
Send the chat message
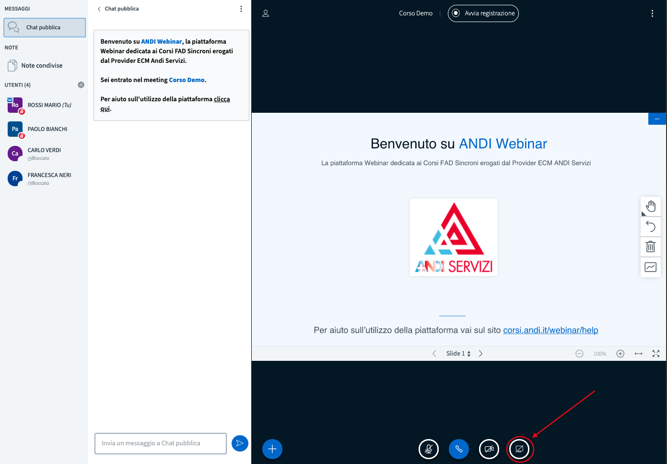(240, 443)
